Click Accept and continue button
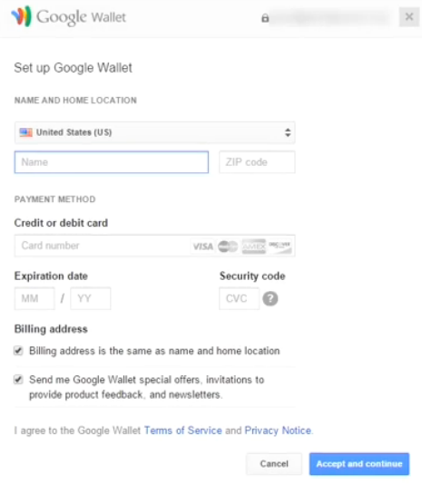The image size is (422, 484). [359, 464]
